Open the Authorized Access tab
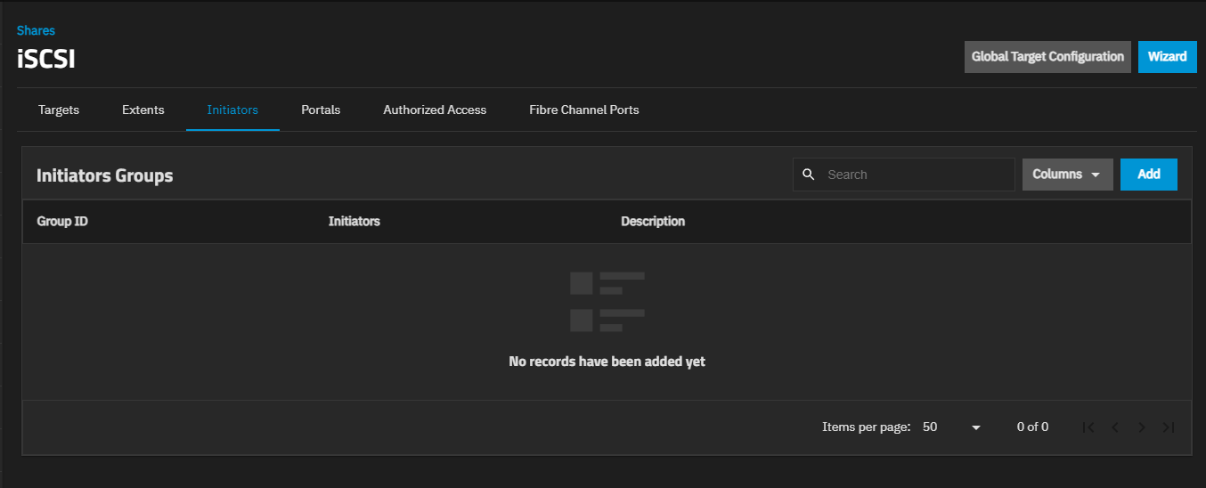The height and width of the screenshot is (488, 1206). coord(435,110)
